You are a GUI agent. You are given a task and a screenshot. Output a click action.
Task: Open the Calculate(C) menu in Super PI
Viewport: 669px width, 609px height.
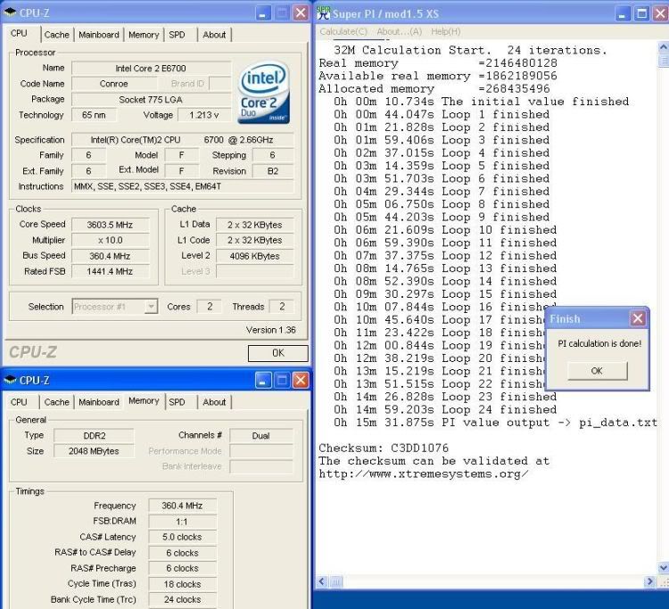(x=343, y=31)
